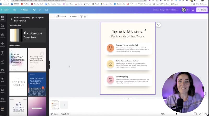The image size is (209, 116).
Task: Apply The Seasons / Open Sans template style
Action: [28, 35]
